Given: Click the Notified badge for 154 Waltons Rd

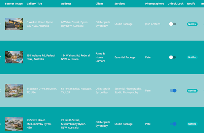Looking at the screenshot, I should tap(192, 57).
